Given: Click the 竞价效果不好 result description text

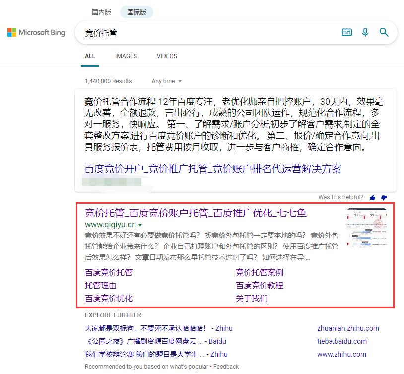Looking at the screenshot, I should point(211,246).
